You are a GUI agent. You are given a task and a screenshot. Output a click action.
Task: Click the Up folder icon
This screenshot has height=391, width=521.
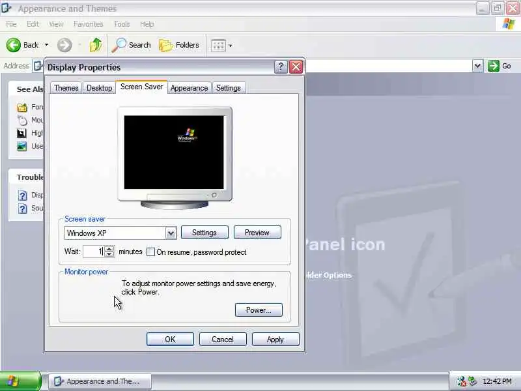(x=96, y=45)
